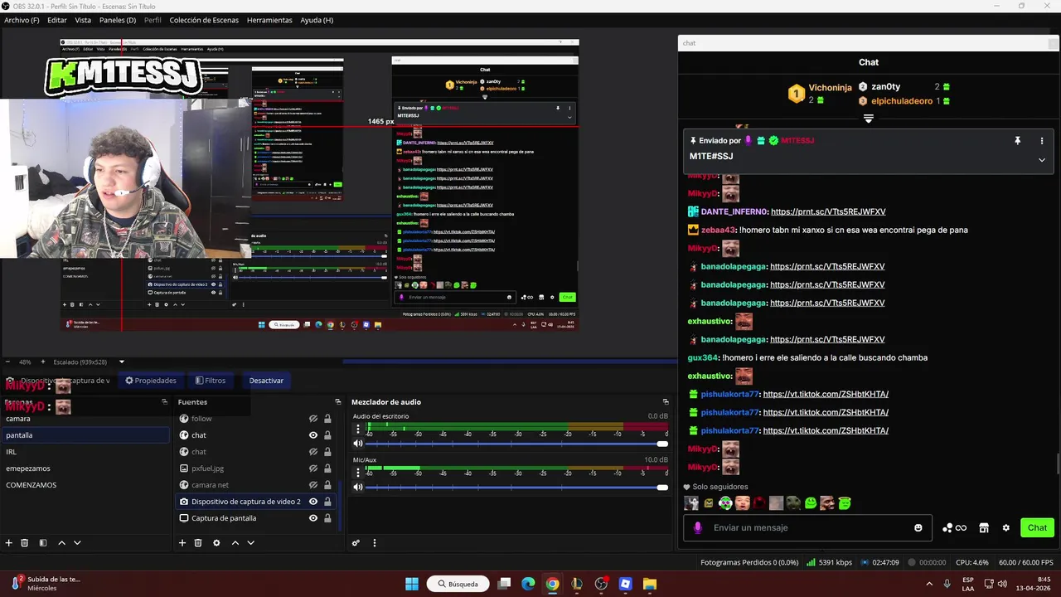Undock the Mezclador de audio panel
The height and width of the screenshot is (597, 1061).
pyautogui.click(x=665, y=402)
